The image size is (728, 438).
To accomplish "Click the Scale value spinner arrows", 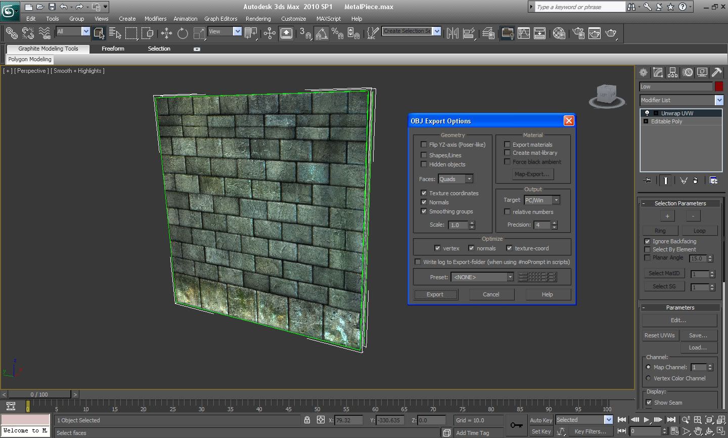I will [472, 225].
